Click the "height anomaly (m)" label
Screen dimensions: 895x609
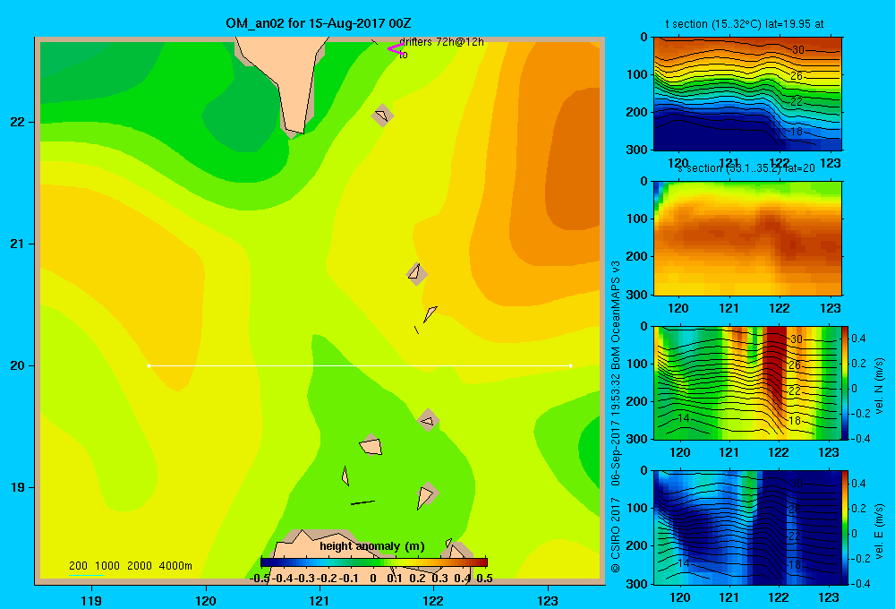coord(372,546)
